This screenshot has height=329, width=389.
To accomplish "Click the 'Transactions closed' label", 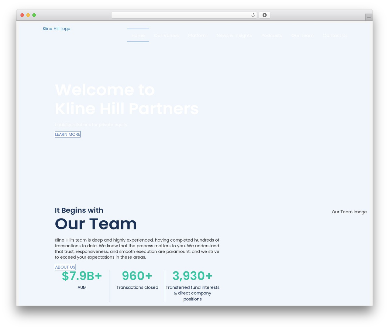I will (x=137, y=287).
